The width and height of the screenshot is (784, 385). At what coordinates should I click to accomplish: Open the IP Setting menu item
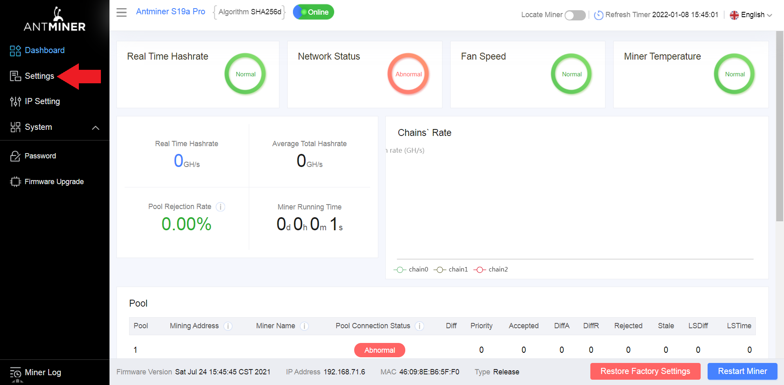tap(42, 101)
